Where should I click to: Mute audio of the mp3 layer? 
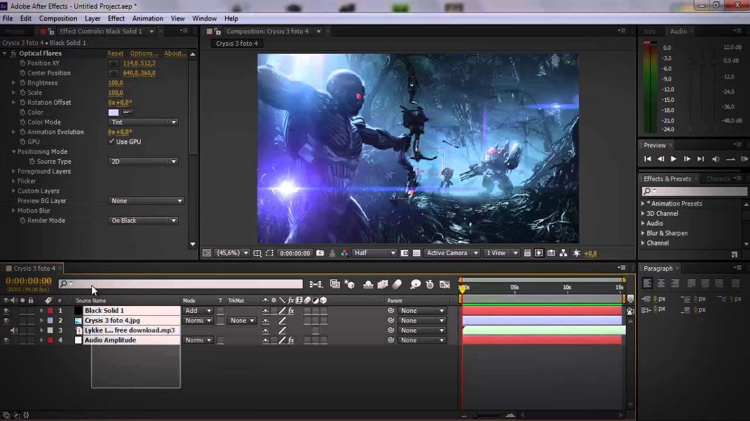coord(14,330)
